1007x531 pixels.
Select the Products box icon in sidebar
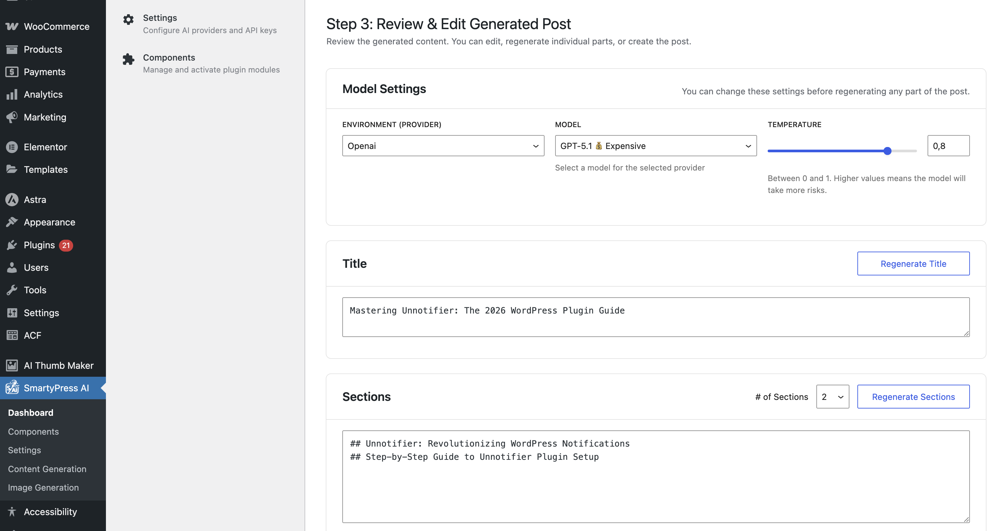pyautogui.click(x=12, y=49)
